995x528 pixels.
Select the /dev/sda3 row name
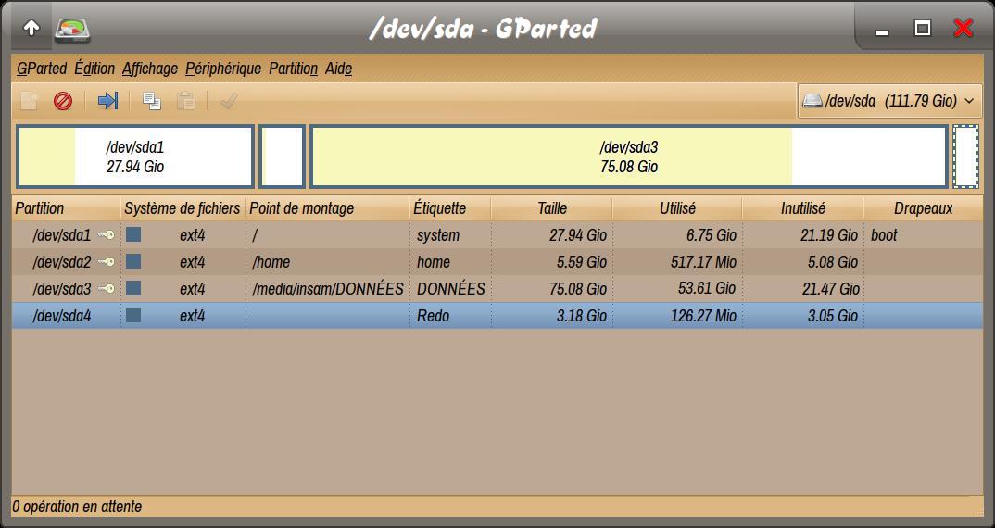[62, 289]
